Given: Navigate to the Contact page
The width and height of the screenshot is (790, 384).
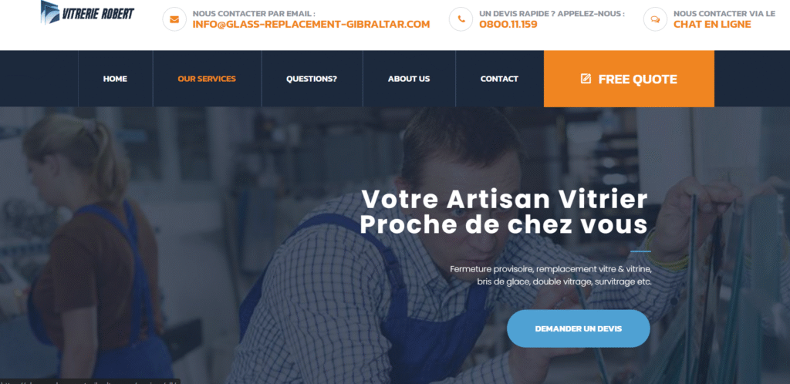Looking at the screenshot, I should [499, 79].
